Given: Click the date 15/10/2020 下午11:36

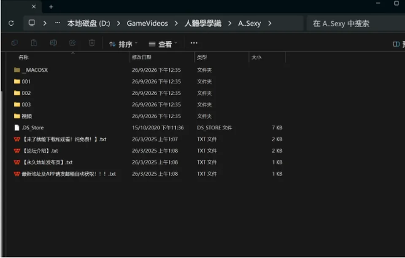Looking at the screenshot, I should (x=158, y=128).
